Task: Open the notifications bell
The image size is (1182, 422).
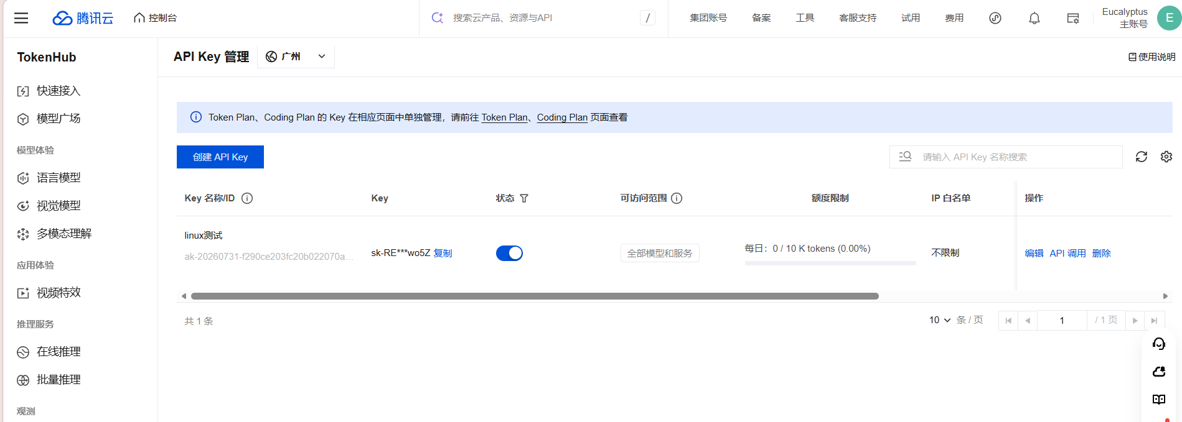Action: click(x=1034, y=18)
